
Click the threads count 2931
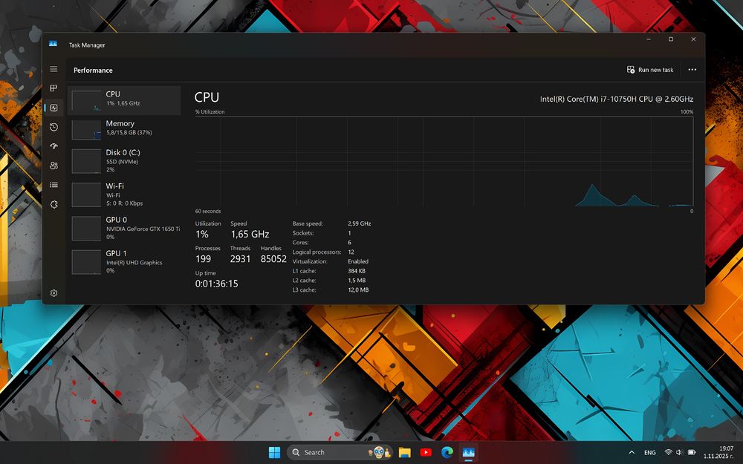[240, 259]
